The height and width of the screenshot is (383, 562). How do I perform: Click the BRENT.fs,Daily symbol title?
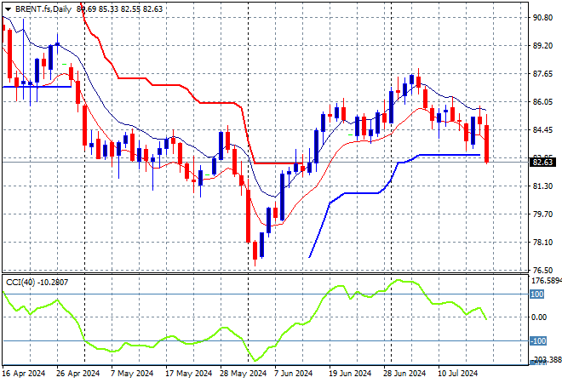43,8
